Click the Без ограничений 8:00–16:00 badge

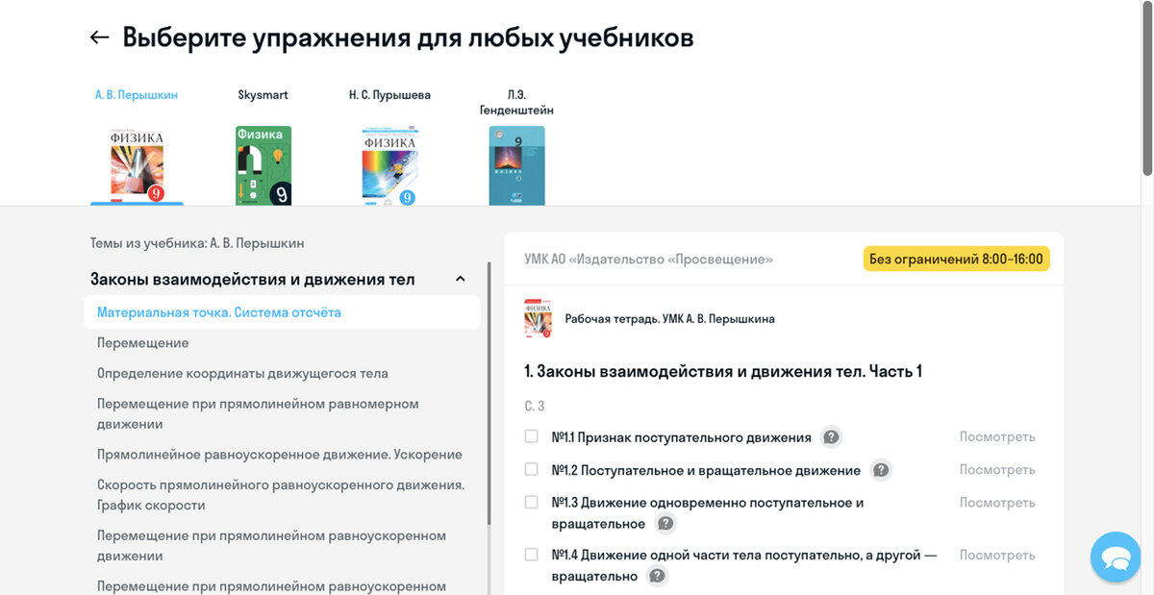[956, 259]
